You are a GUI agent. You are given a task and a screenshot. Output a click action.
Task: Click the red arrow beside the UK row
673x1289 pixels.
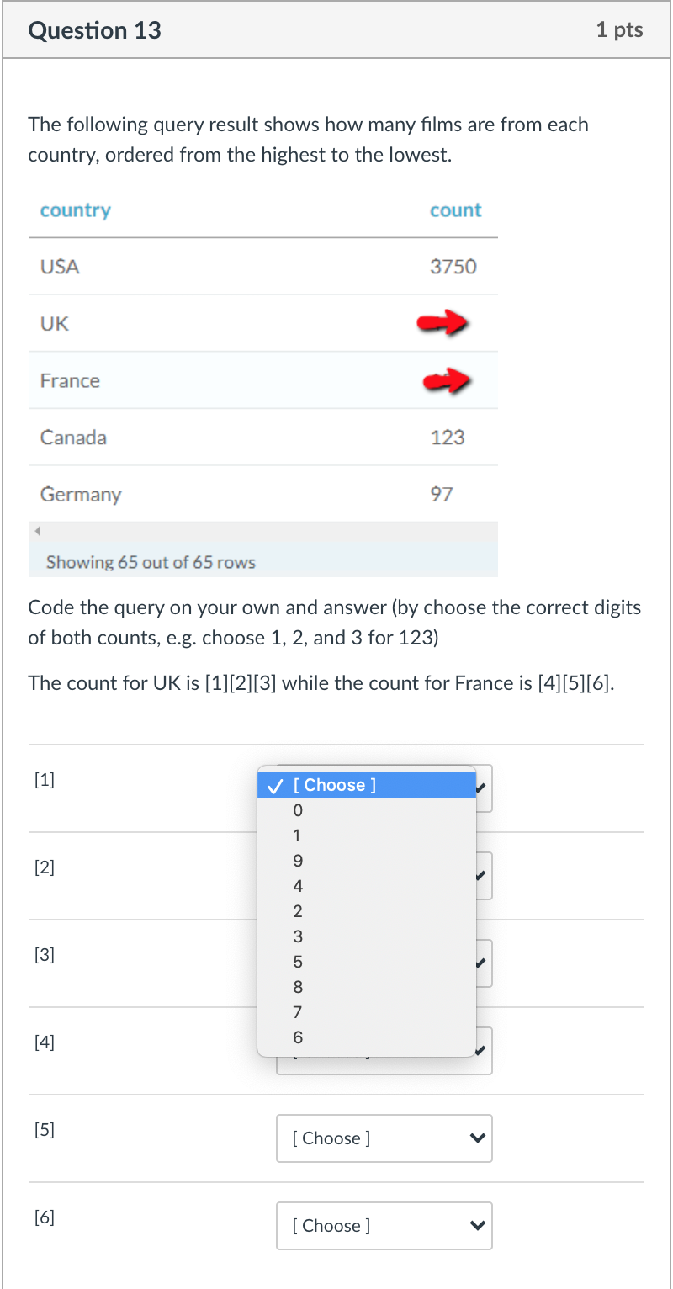tap(441, 322)
